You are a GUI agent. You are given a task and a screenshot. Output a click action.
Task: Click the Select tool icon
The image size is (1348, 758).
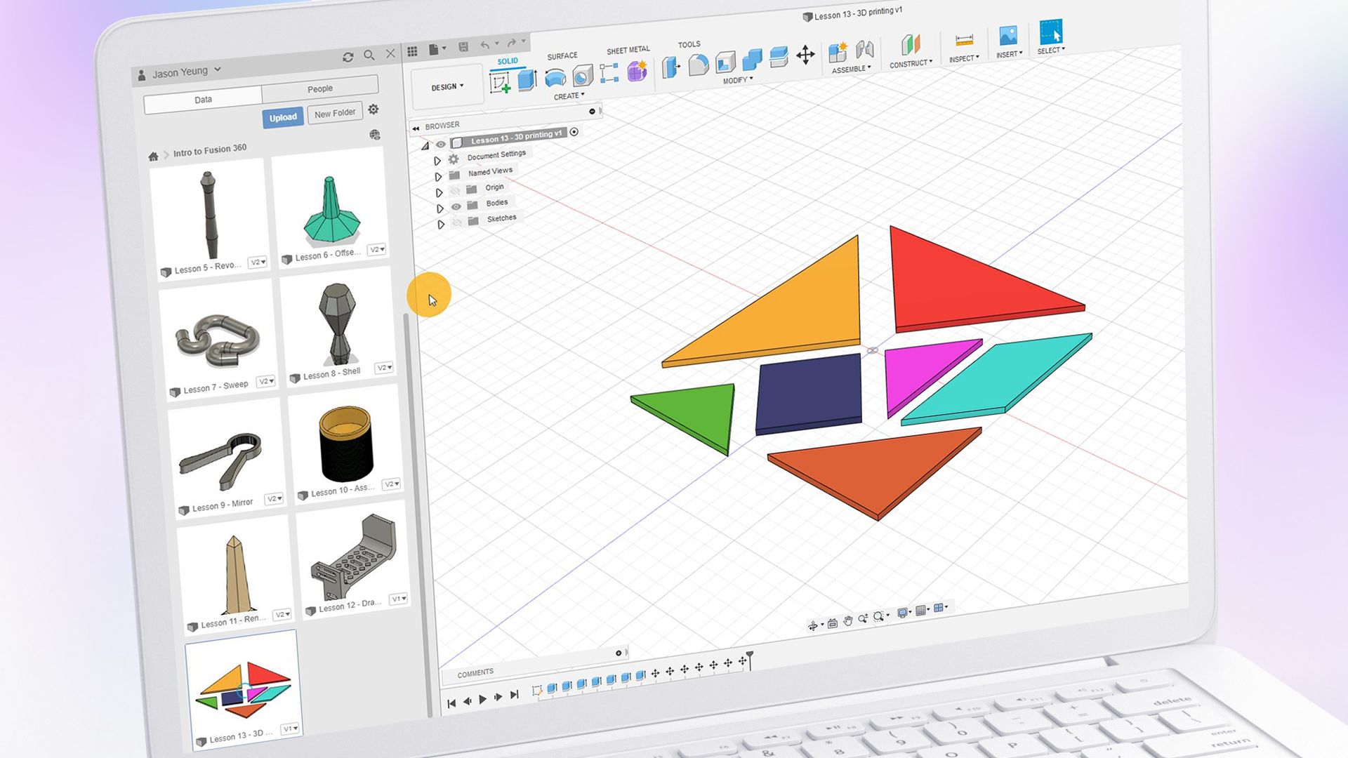(x=1051, y=32)
